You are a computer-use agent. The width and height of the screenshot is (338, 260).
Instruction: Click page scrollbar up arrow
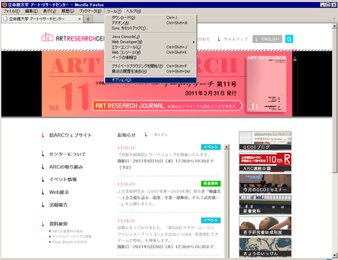tap(335, 26)
